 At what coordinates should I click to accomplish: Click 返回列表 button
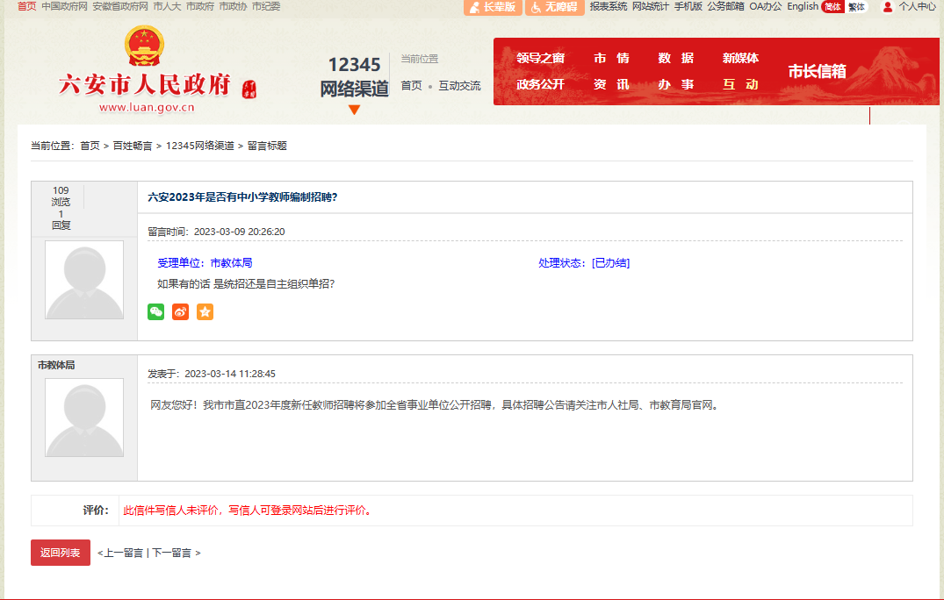pyautogui.click(x=60, y=553)
